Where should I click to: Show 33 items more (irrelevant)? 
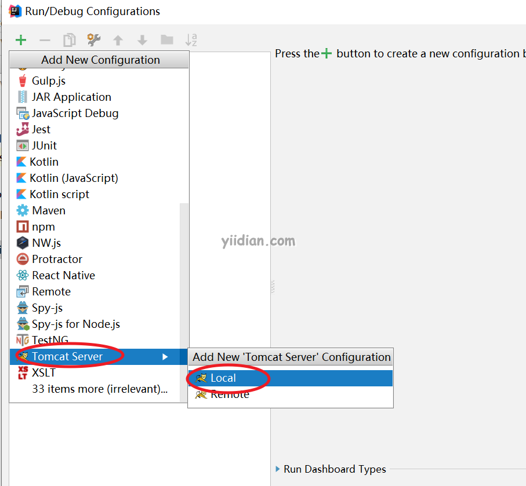(x=100, y=389)
